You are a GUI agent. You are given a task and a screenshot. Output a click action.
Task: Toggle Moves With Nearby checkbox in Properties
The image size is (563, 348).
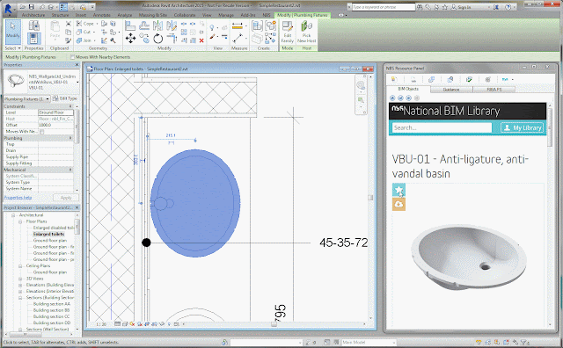pyautogui.click(x=41, y=132)
